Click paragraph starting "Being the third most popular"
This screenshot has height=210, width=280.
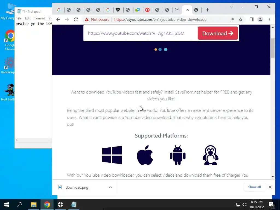tap(160, 117)
